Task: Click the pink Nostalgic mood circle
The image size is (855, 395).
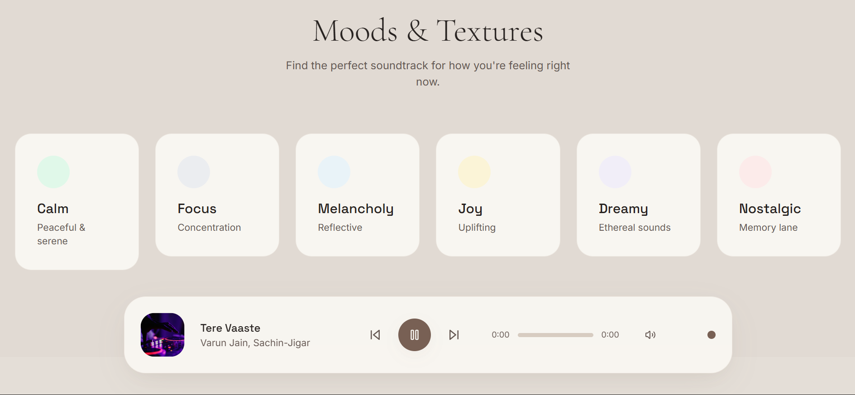Action: (x=755, y=172)
